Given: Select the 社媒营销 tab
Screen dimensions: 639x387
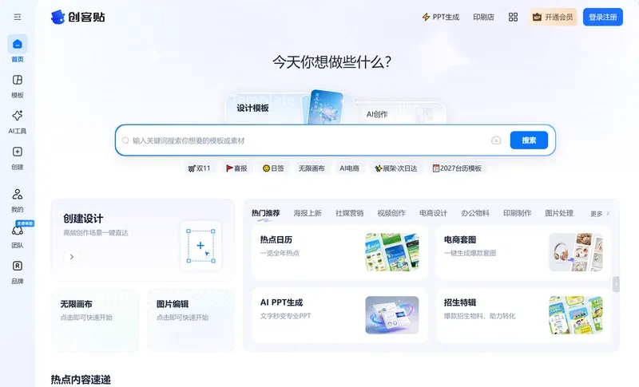Looking at the screenshot, I should pyautogui.click(x=349, y=213).
